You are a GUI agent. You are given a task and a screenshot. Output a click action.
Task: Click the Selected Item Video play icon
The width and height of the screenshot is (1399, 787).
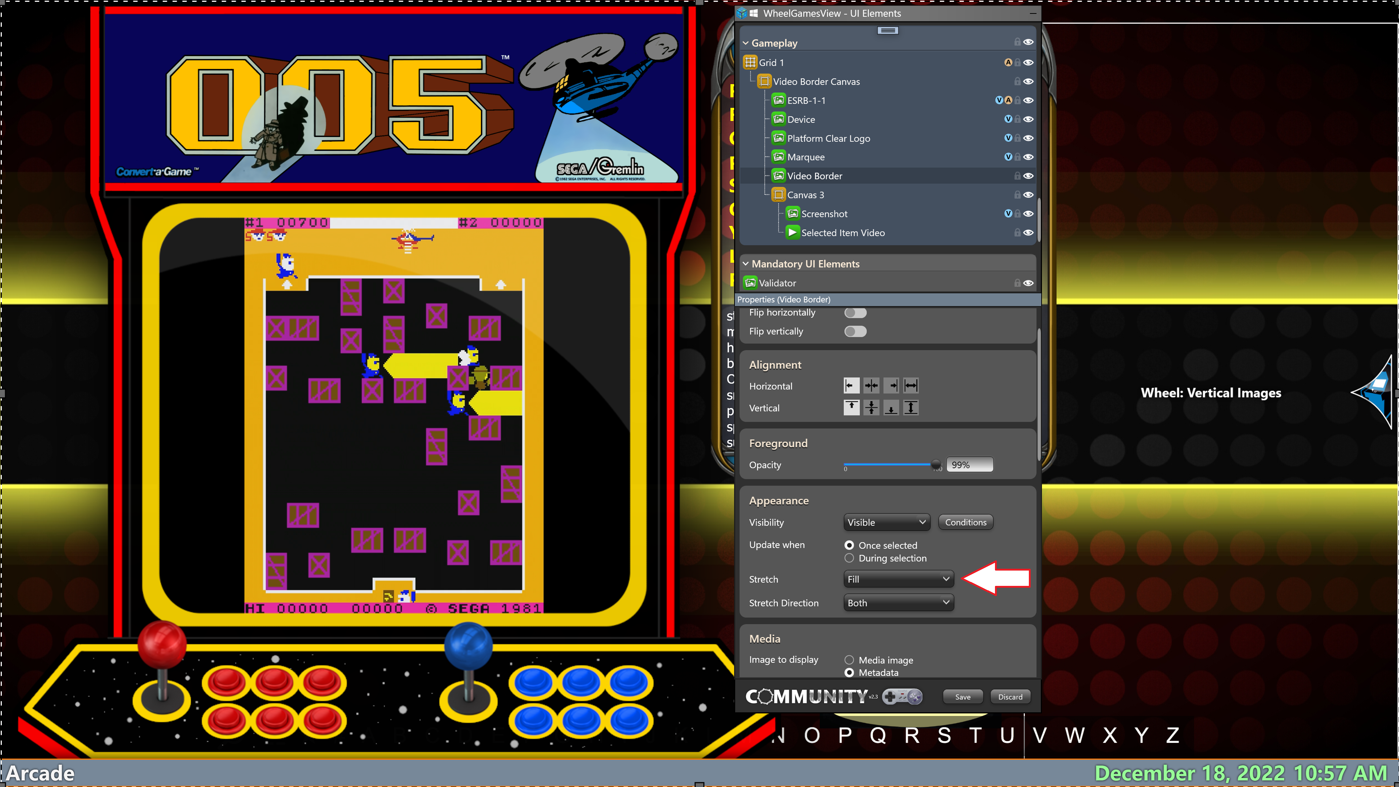tap(792, 232)
